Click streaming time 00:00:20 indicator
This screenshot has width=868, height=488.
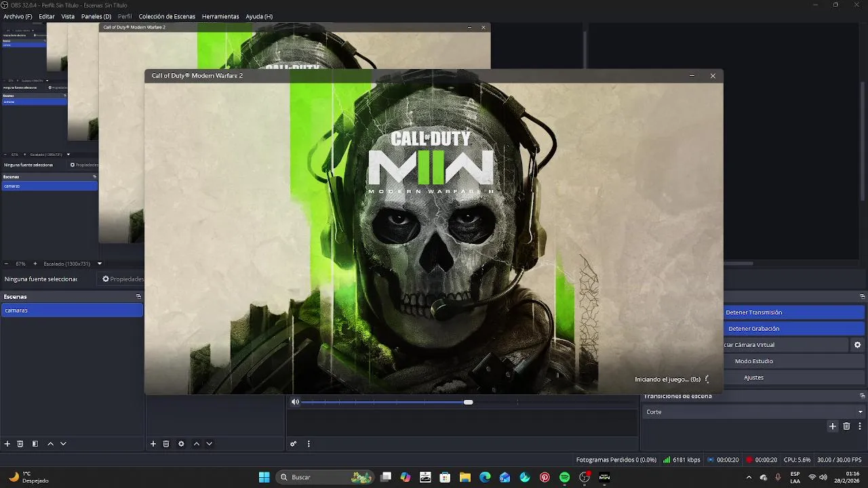(723, 460)
